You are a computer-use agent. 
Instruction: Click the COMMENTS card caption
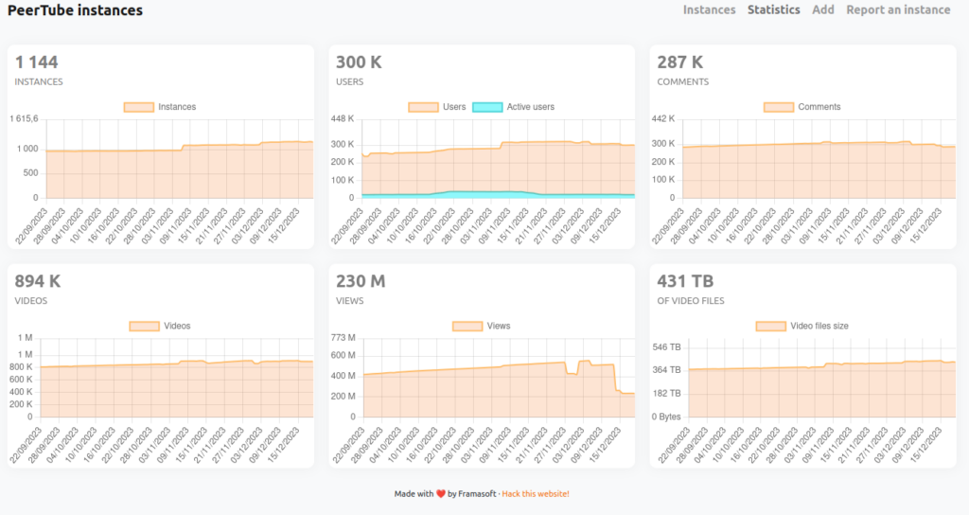[683, 81]
